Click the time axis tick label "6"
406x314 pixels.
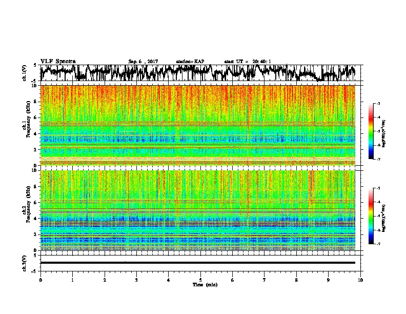pos(233,280)
